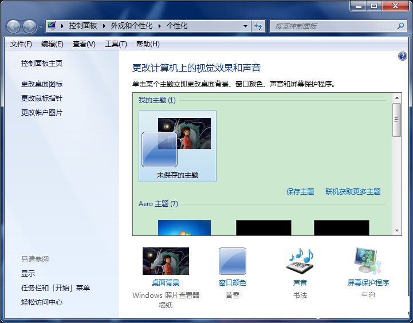
Task: Select the 未保存的主题 theme thumbnail
Action: point(178,146)
